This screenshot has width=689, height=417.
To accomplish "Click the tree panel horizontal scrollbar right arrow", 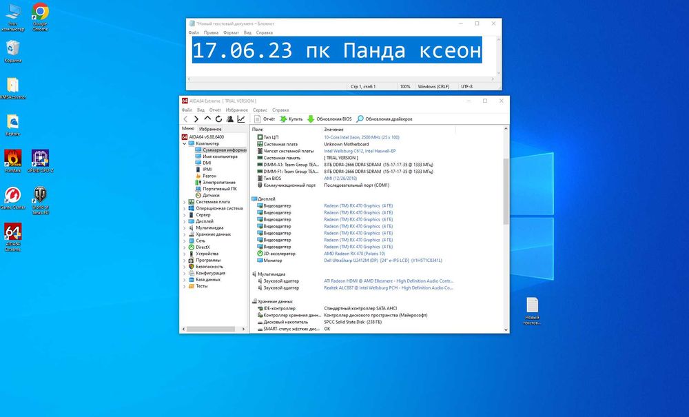I will [244, 329].
